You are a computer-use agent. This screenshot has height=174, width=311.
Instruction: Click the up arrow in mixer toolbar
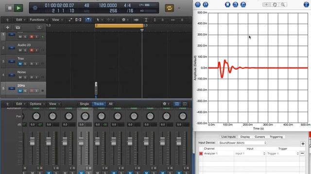pyautogui.click(x=8, y=104)
